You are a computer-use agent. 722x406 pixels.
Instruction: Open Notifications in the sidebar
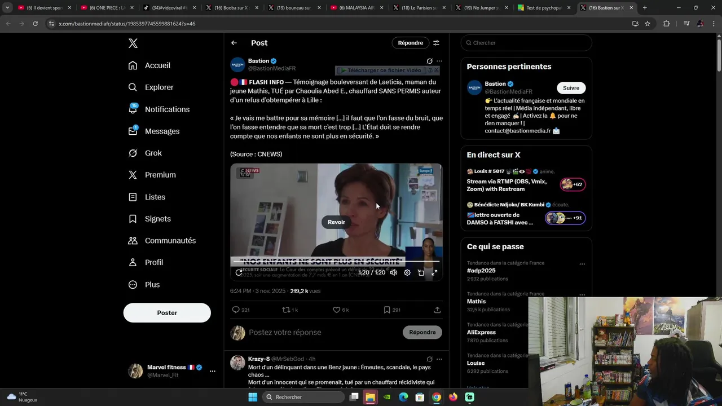point(159,109)
